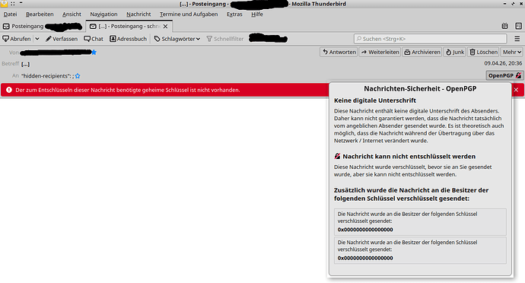Viewport: 525px width, 283px height.
Task: Expand the Mehr dropdown
Action: (511, 52)
